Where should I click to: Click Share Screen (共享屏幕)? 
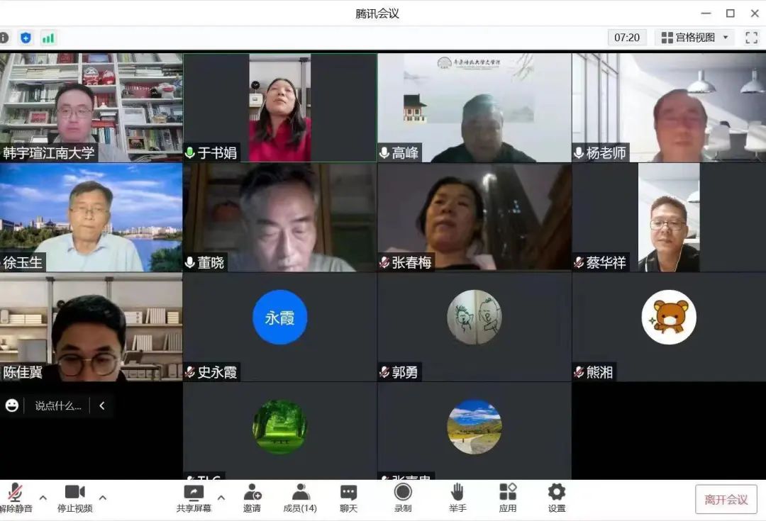pos(193,498)
